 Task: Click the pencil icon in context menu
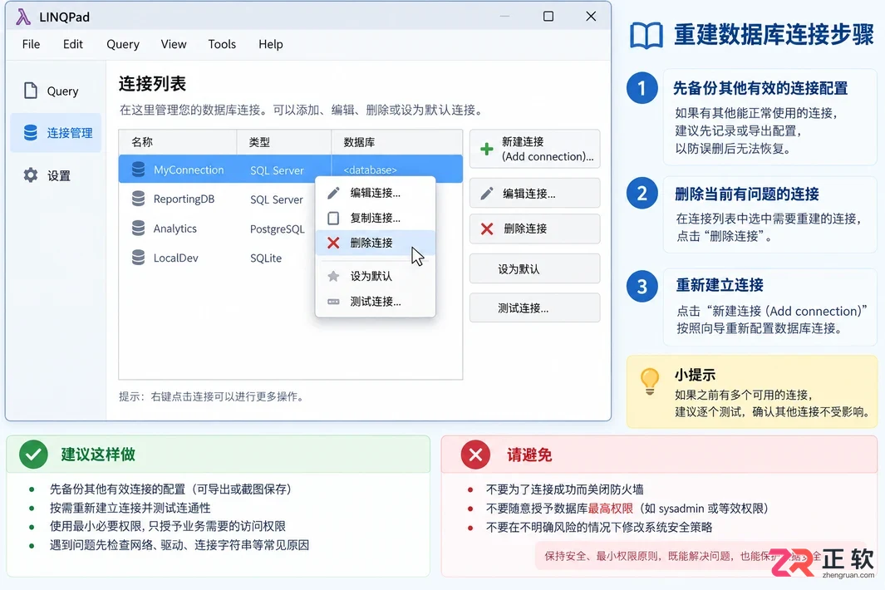333,193
